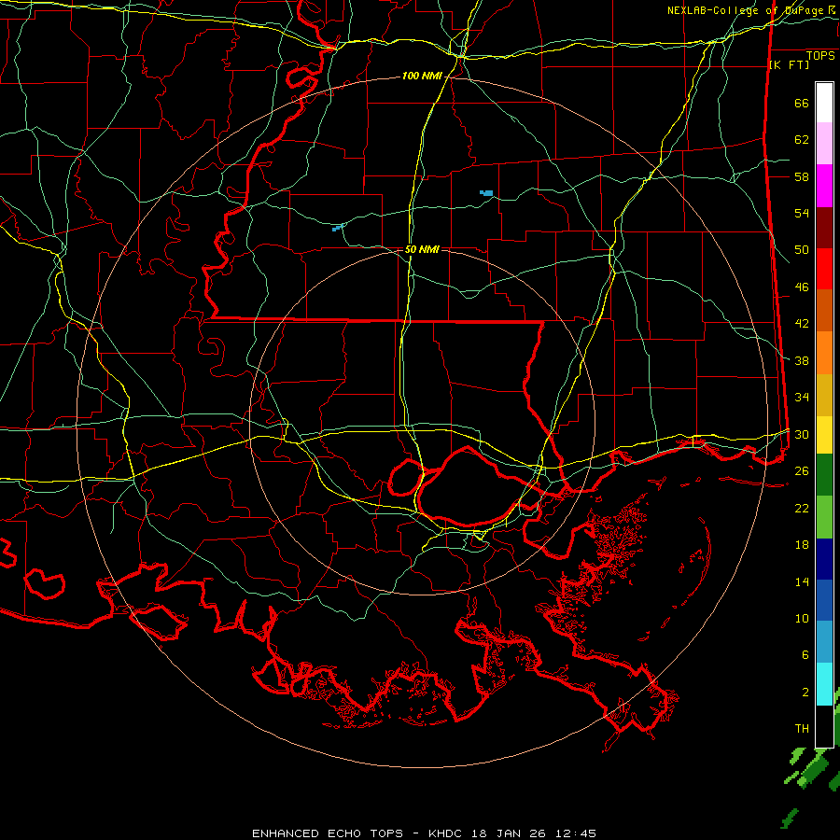Click the magenta legend swatch
Image resolution: width=840 pixels, height=840 pixels.
[824, 186]
